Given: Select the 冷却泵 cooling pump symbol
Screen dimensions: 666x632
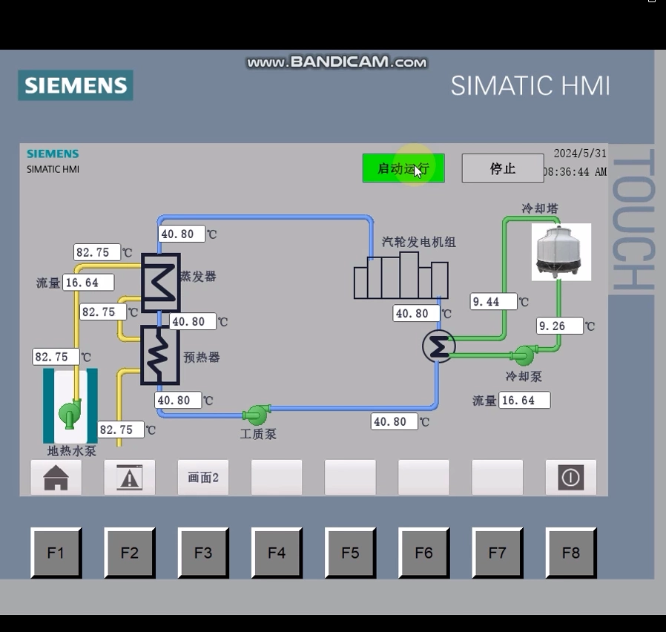Looking at the screenshot, I should pos(524,355).
